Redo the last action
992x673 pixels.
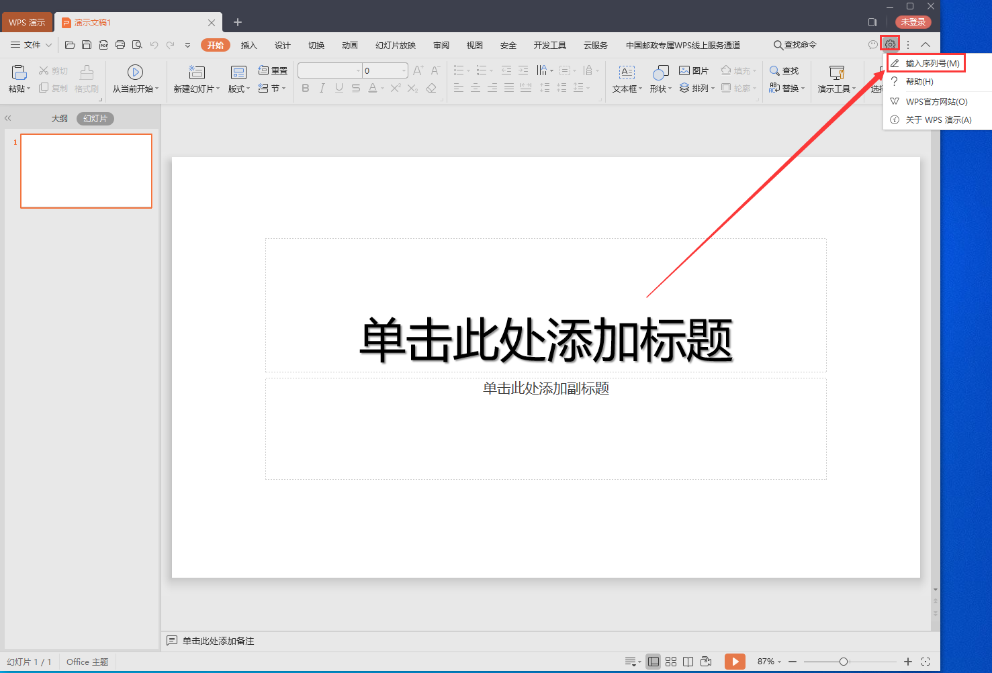coord(171,45)
